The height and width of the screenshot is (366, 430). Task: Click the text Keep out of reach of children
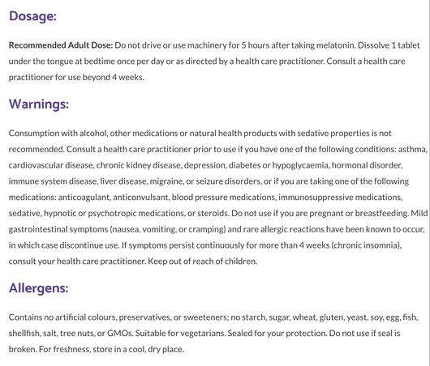click(x=203, y=262)
